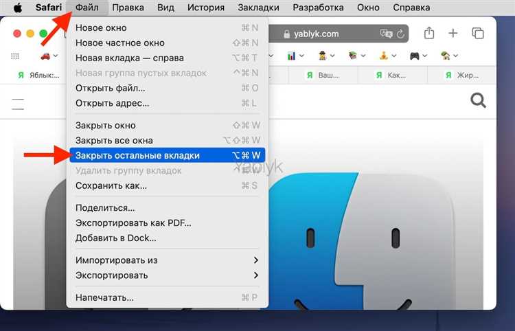515x331 pixels.
Task: Open the Apple menu
Action: click(x=18, y=8)
